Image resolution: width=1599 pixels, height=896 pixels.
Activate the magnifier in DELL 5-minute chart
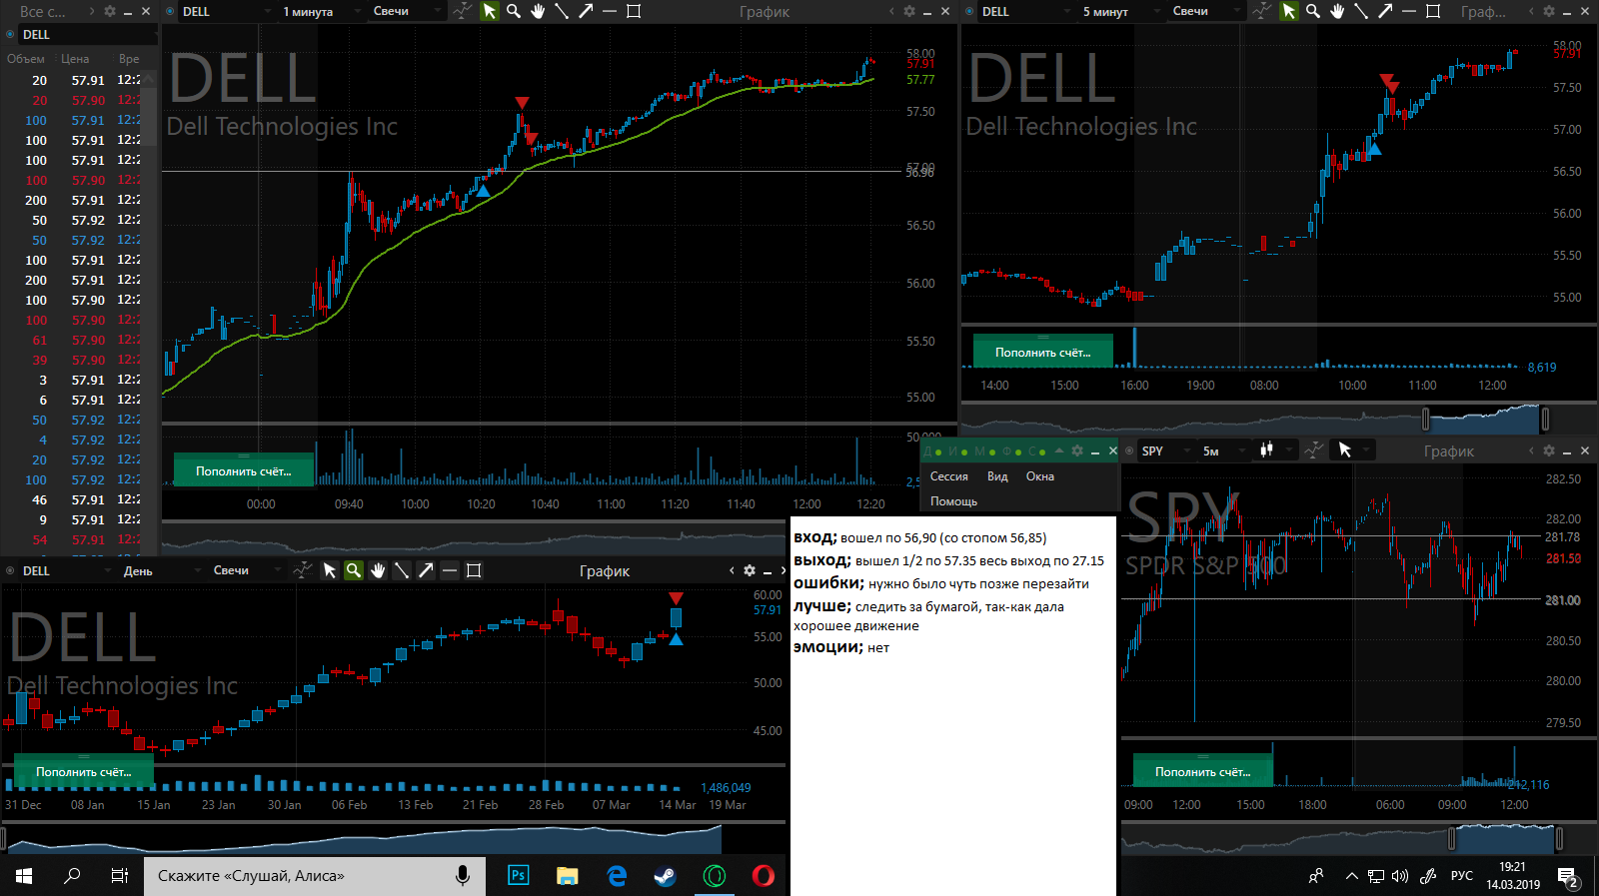(1313, 11)
